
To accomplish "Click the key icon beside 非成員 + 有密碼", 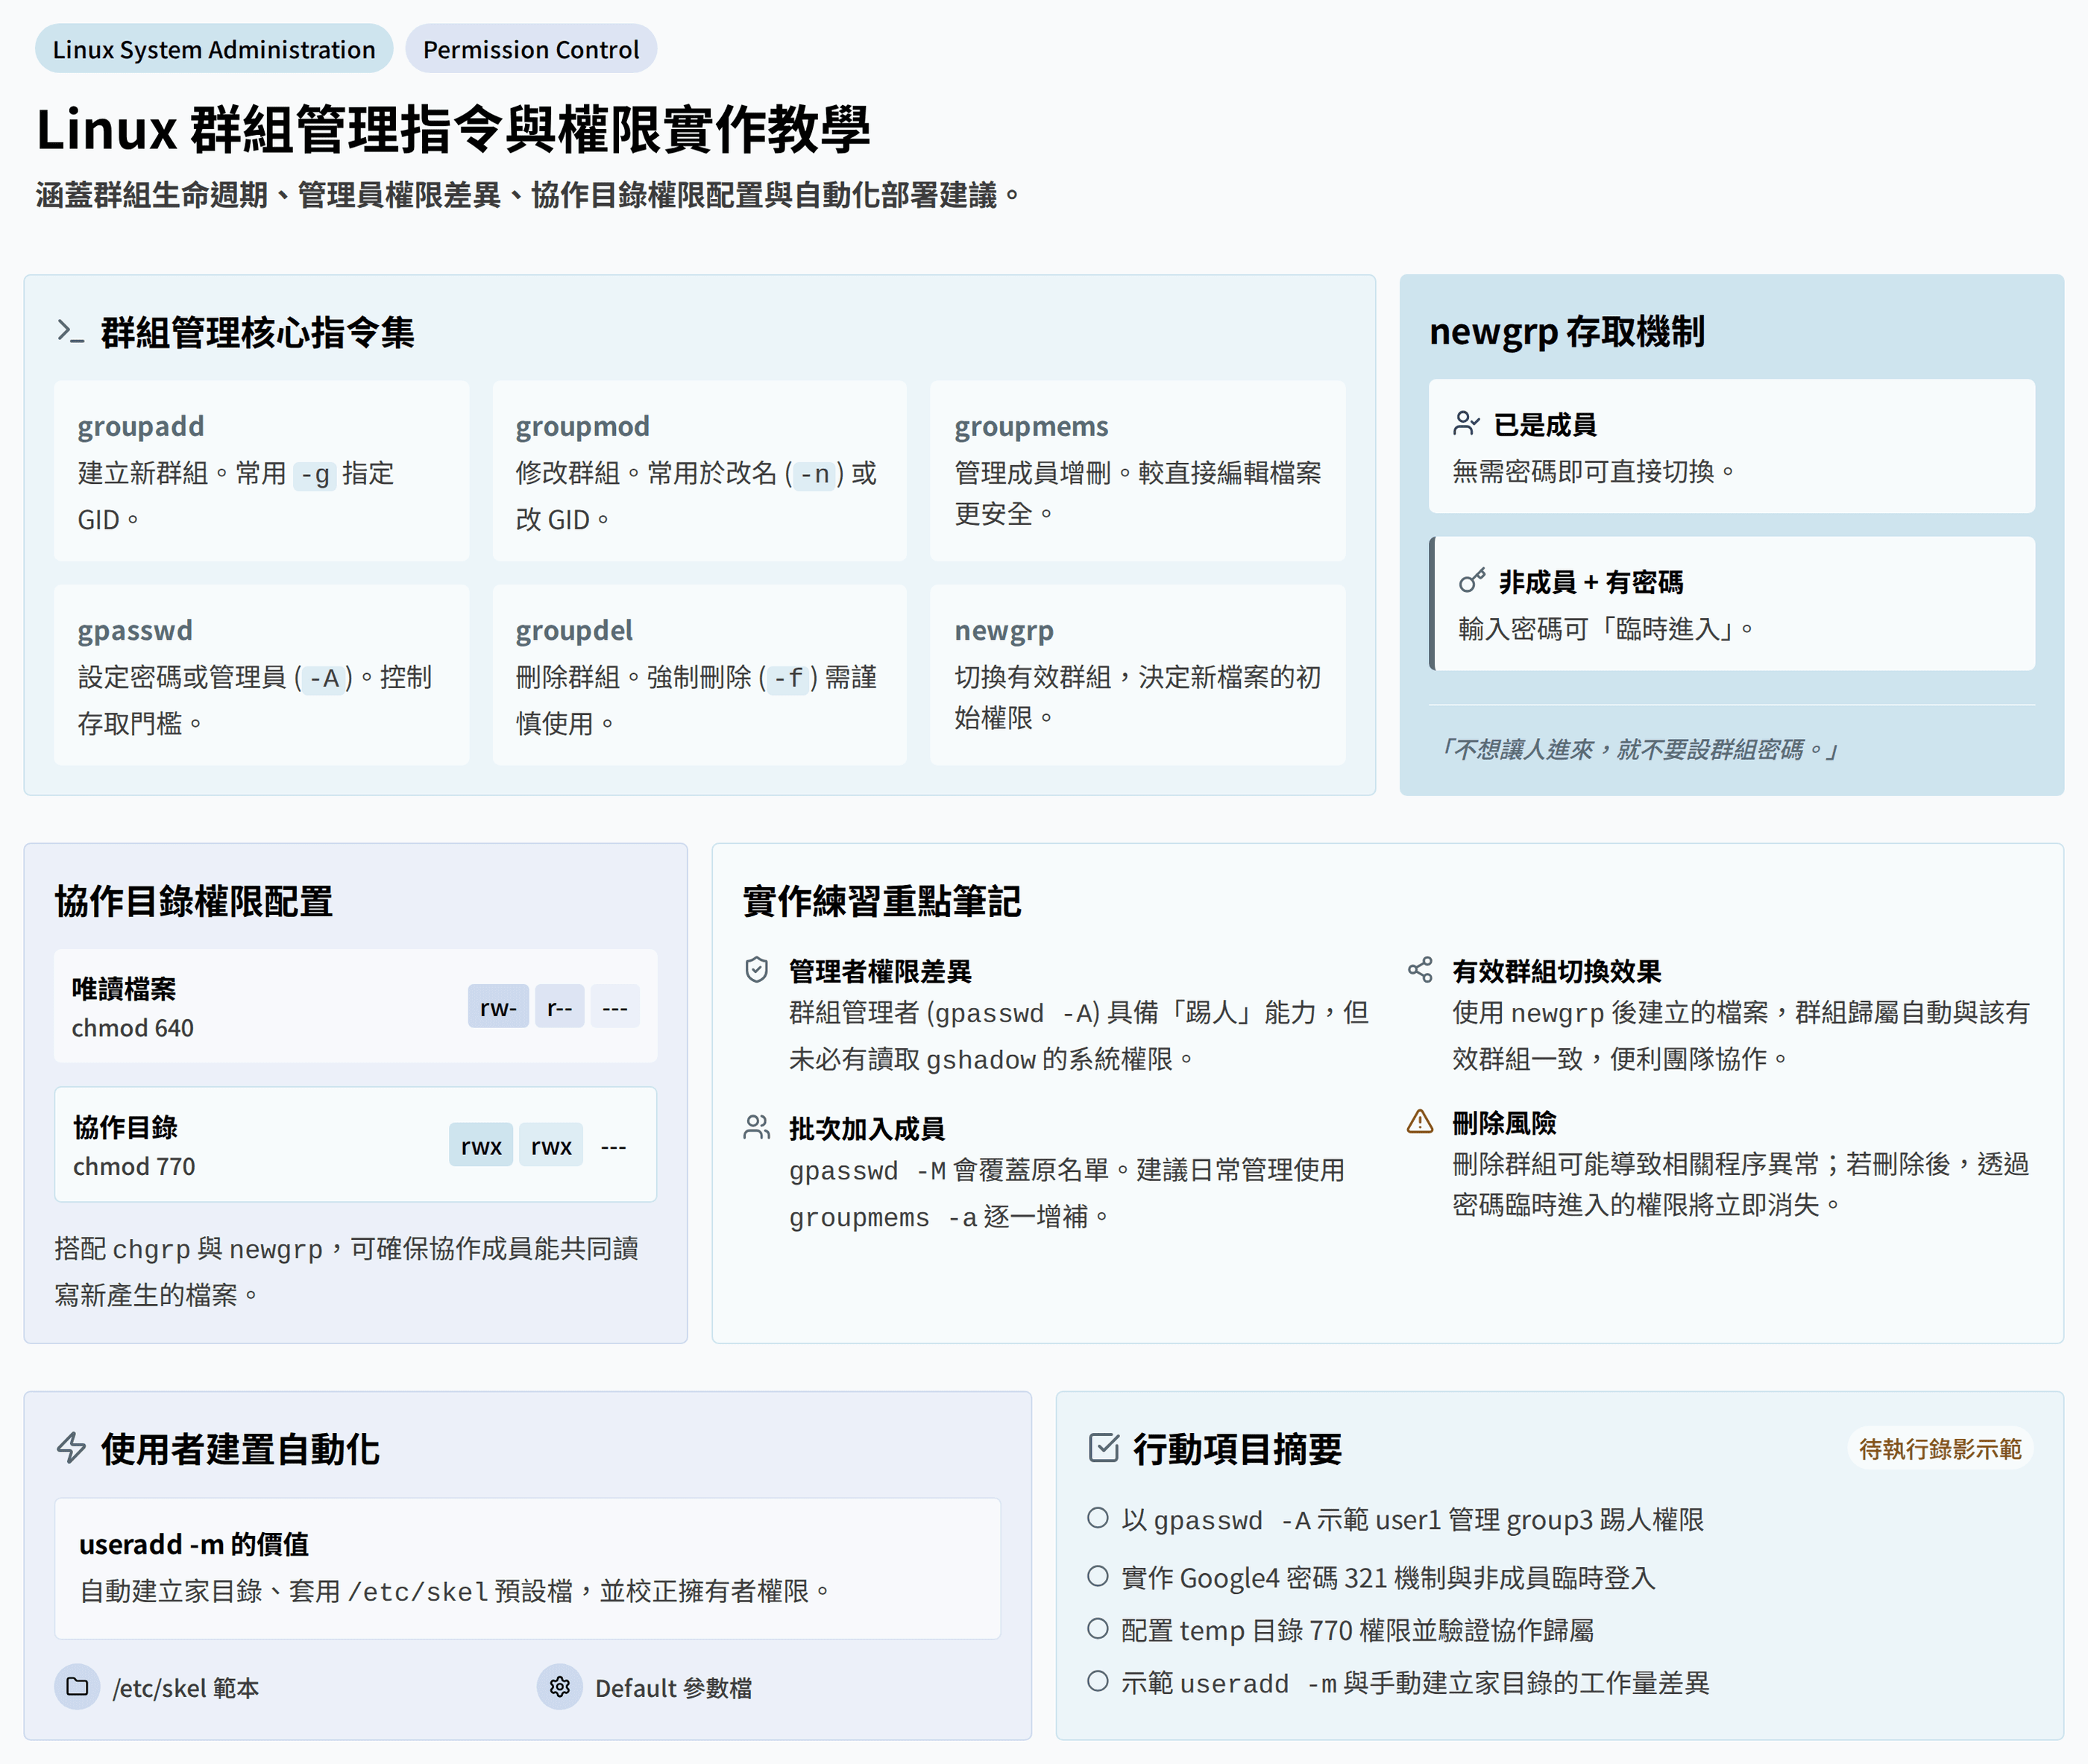I will pos(1471,581).
